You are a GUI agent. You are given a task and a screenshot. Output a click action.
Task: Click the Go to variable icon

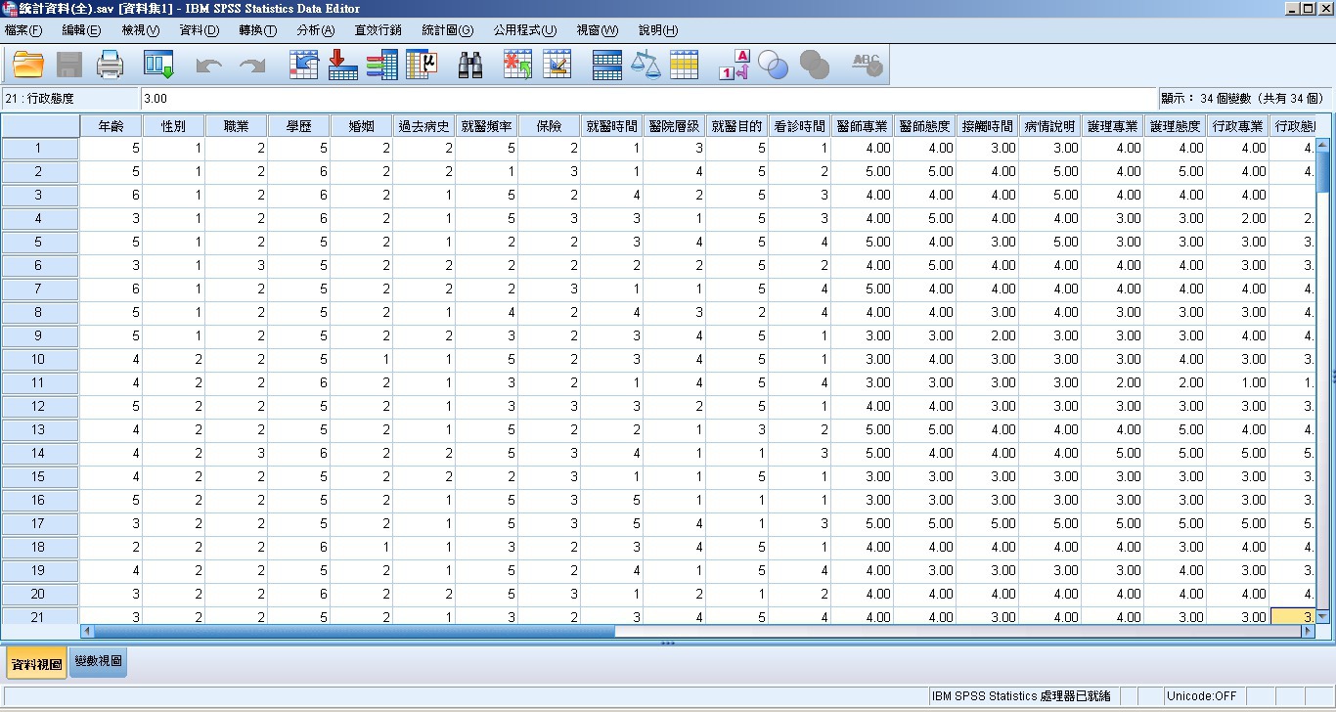pyautogui.click(x=342, y=66)
